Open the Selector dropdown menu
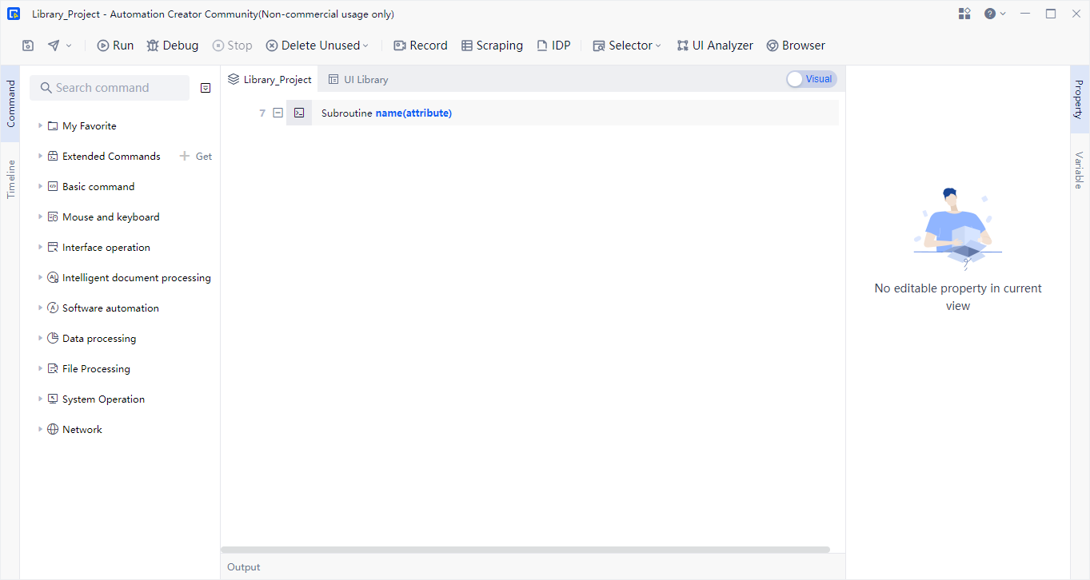 point(627,46)
